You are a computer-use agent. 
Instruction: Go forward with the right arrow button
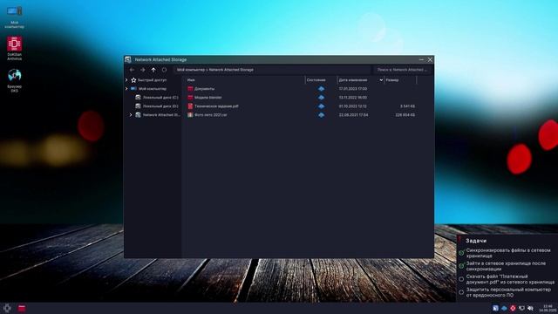tap(142, 70)
